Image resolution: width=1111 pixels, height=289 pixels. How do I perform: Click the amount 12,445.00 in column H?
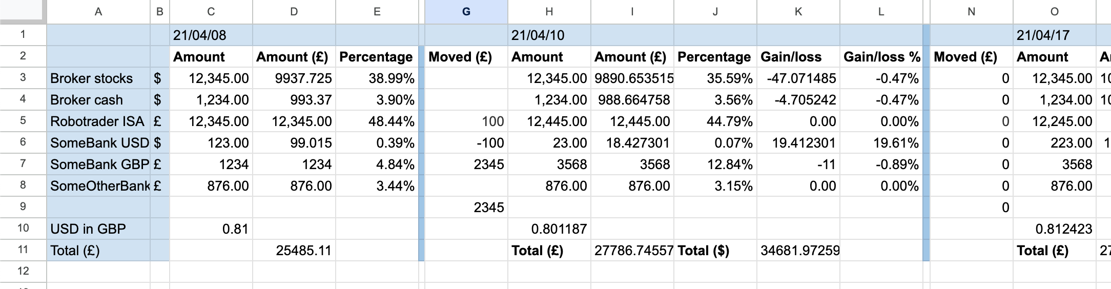(549, 121)
